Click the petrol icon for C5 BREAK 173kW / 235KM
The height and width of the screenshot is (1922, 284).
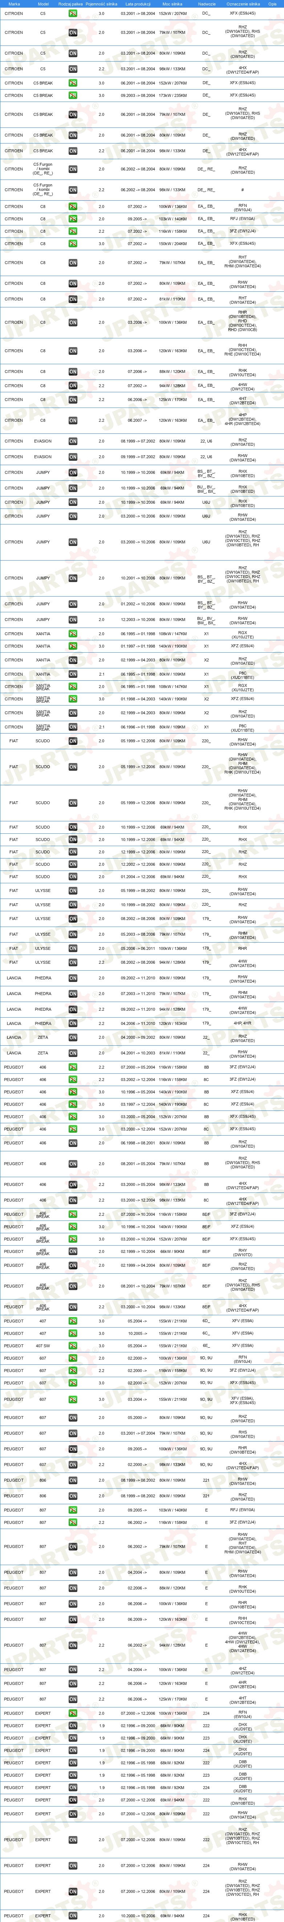[73, 95]
